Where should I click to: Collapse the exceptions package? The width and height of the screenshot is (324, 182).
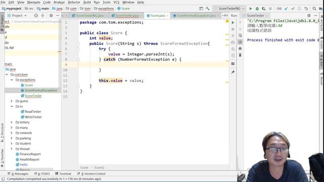(x=12, y=80)
